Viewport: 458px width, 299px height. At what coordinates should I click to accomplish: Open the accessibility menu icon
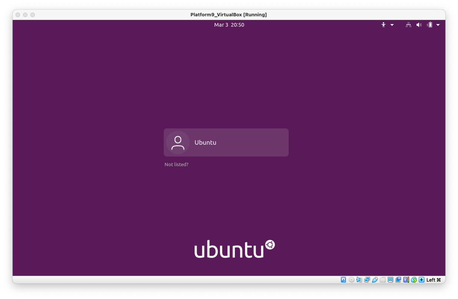384,25
